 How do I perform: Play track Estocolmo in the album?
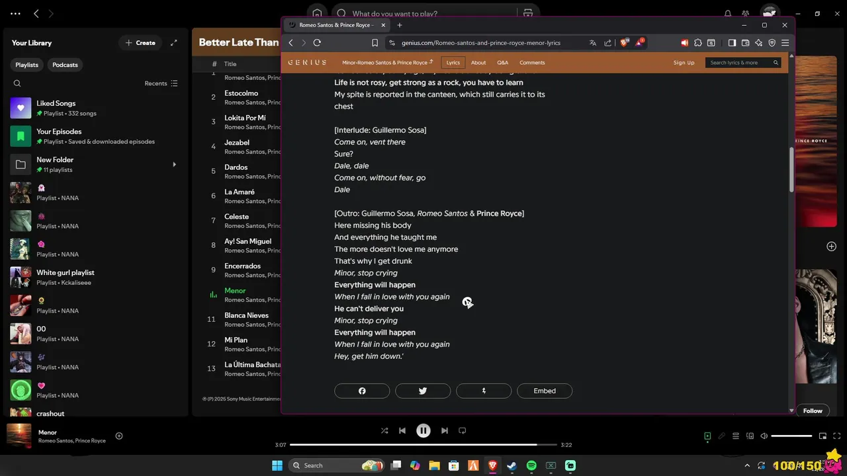point(241,93)
